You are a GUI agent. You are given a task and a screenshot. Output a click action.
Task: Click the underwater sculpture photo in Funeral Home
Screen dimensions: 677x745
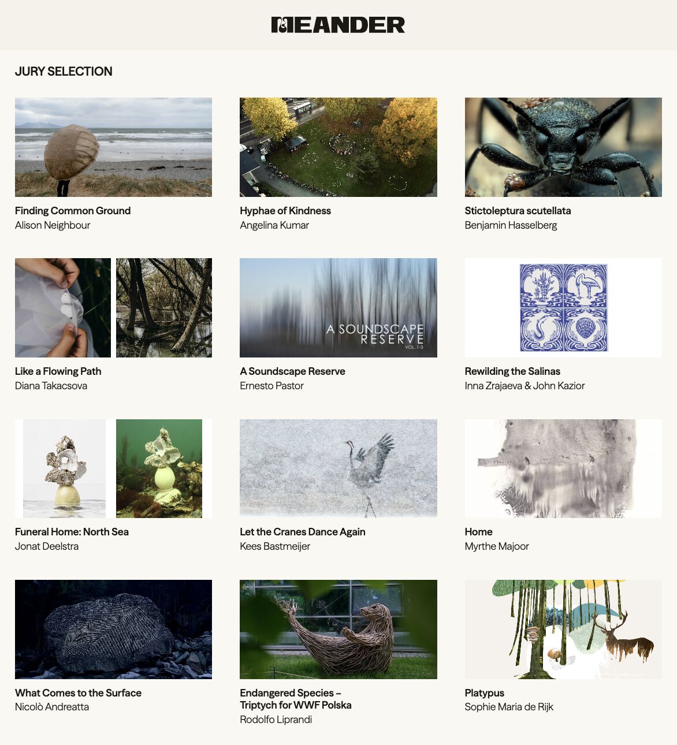point(159,468)
